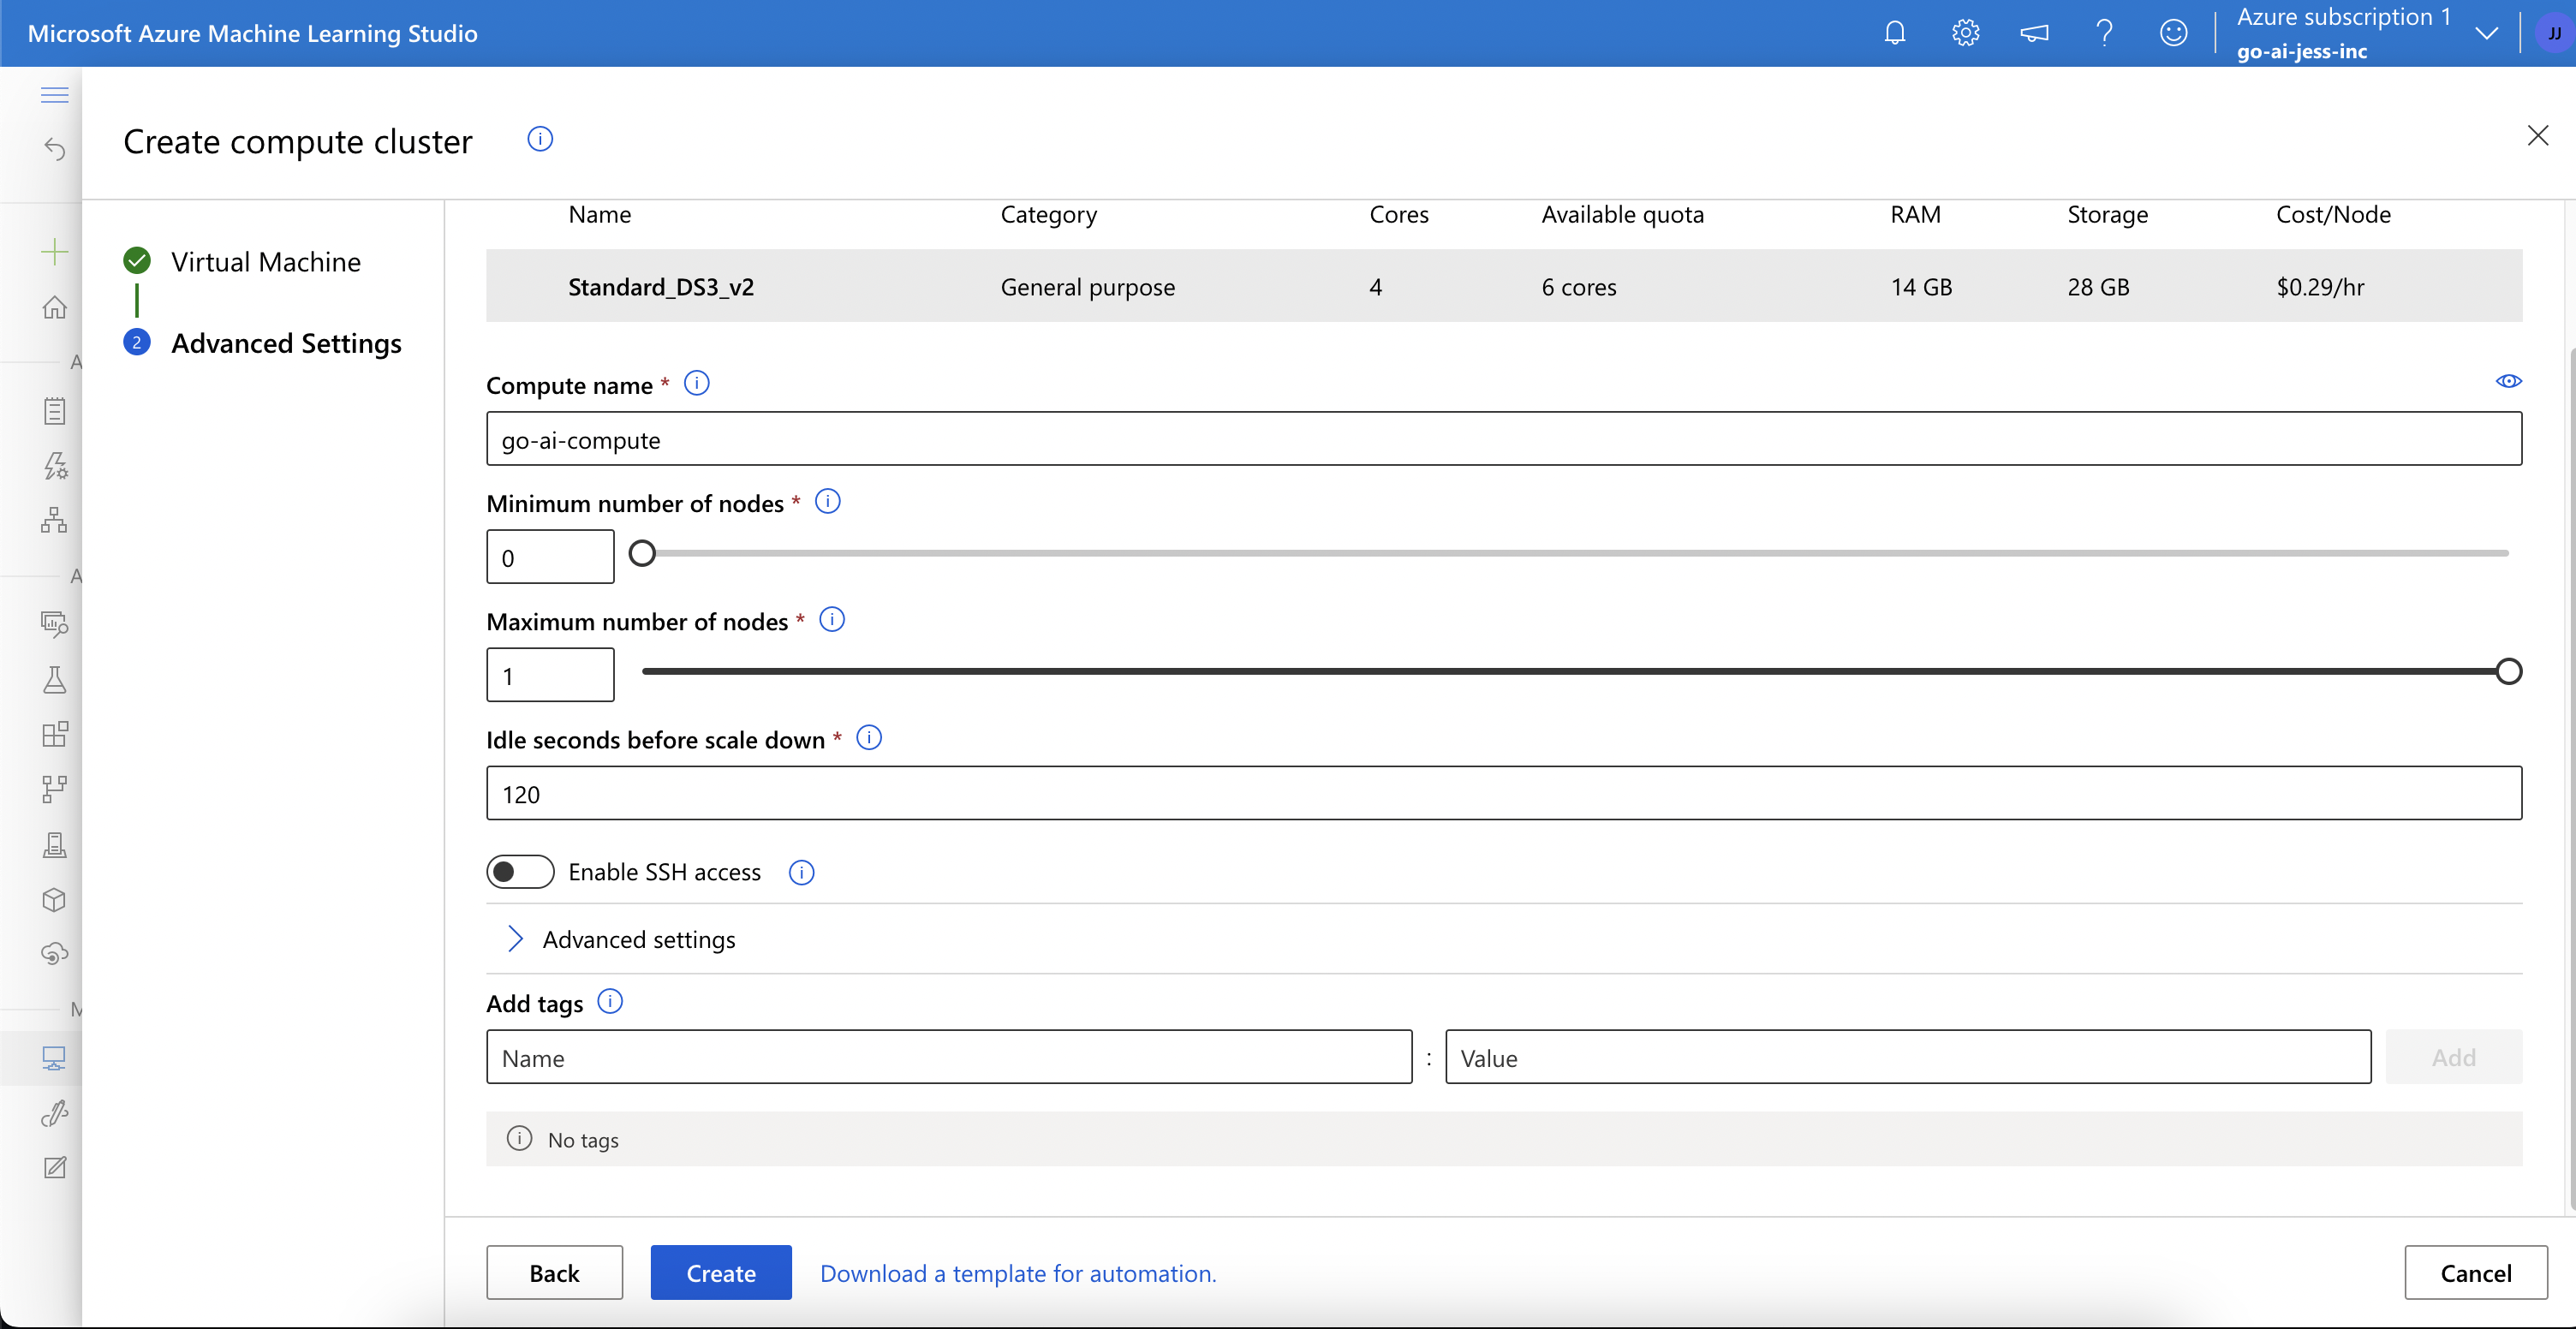Open the settings gear icon
2576x1329 pixels.
point(1965,33)
